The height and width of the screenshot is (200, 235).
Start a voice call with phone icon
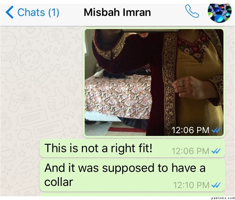click(192, 11)
